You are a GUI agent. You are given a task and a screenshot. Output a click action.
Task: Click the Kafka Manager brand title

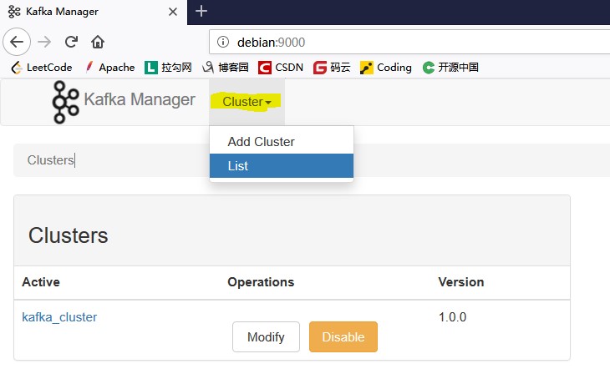[140, 99]
